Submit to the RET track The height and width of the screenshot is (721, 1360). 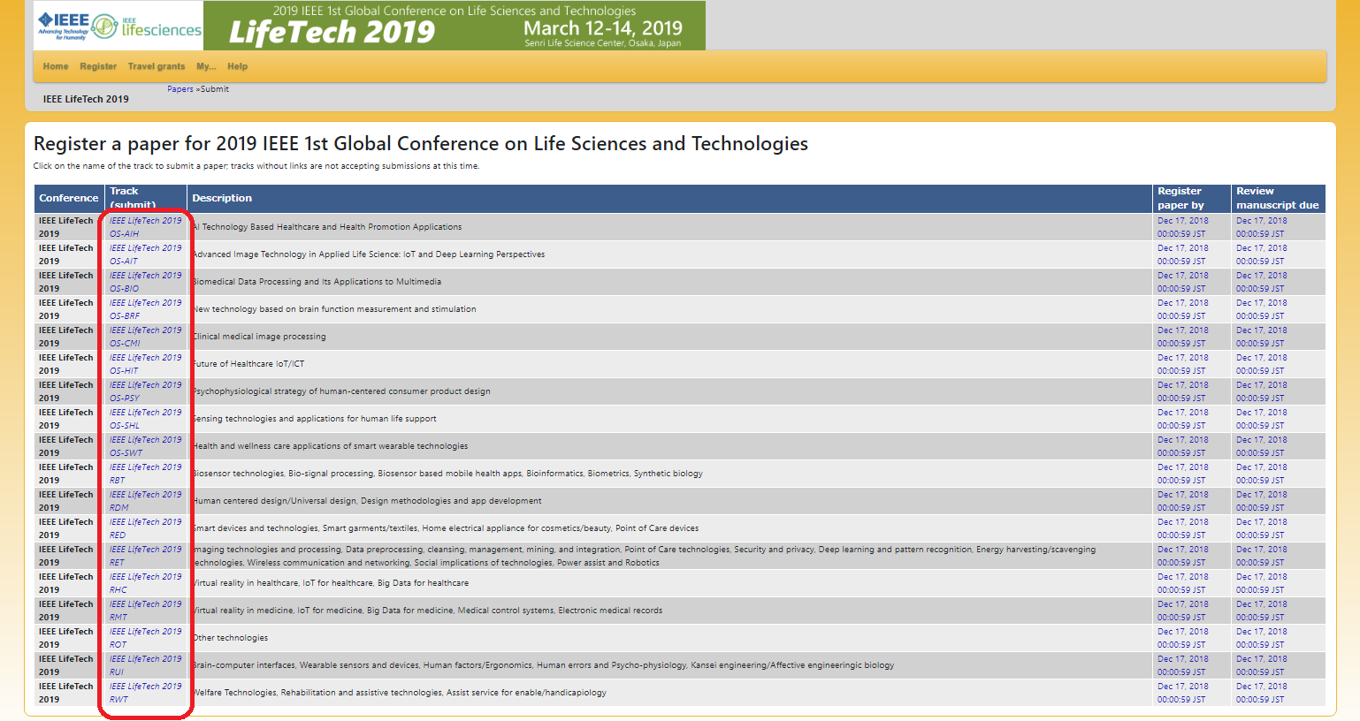coord(145,556)
